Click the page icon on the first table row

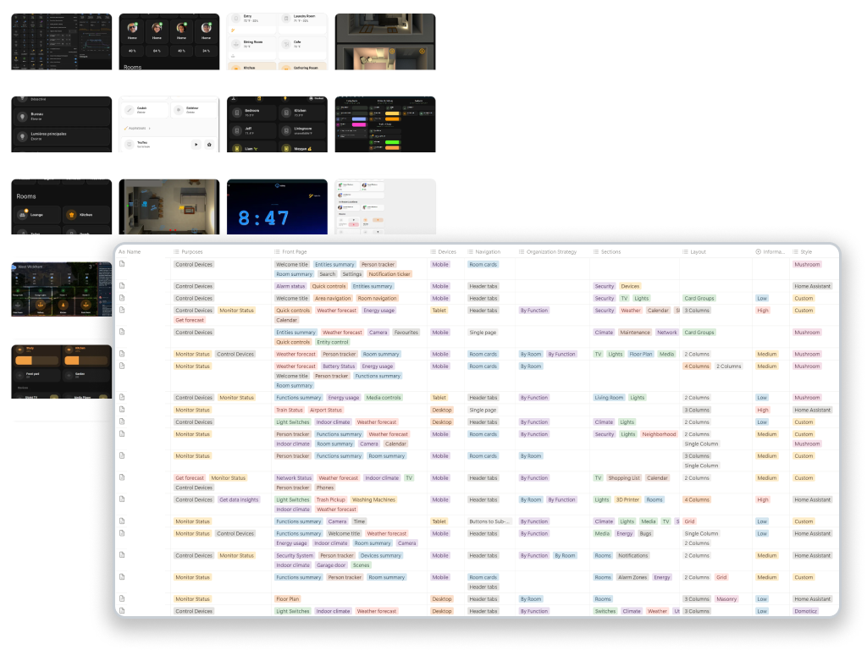click(x=120, y=264)
